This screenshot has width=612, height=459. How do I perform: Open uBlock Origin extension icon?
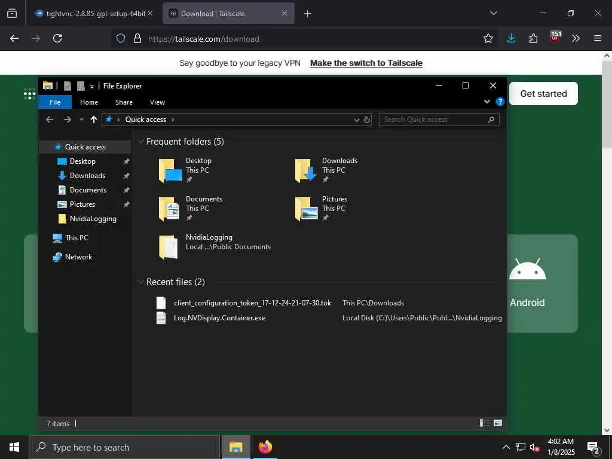pyautogui.click(x=555, y=37)
